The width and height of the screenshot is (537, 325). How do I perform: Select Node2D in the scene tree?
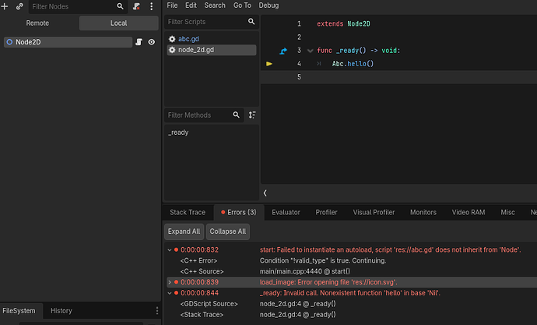click(x=68, y=42)
